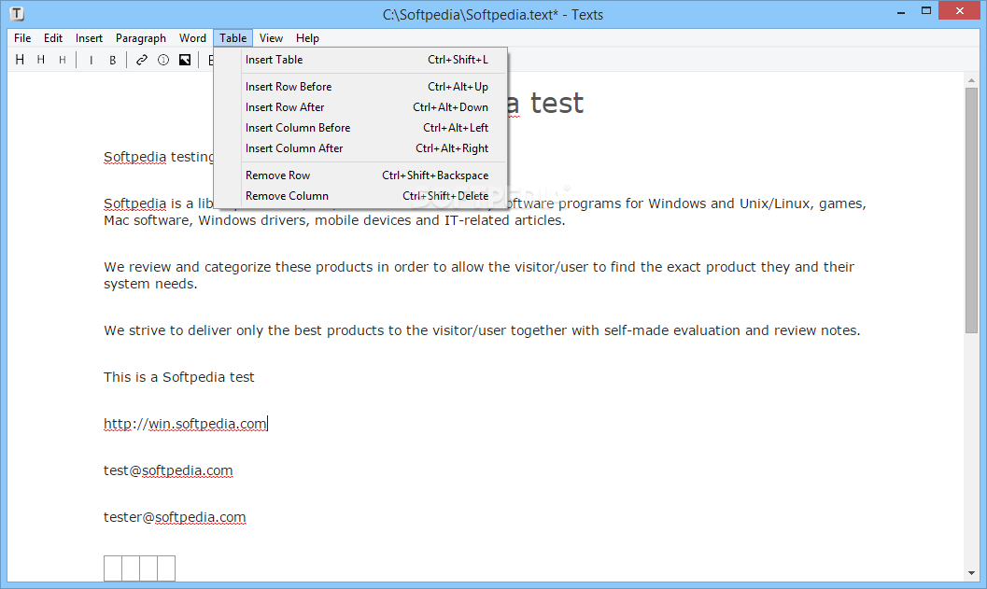This screenshot has height=589, width=987.
Task: Open the Edit menu
Action: [x=53, y=37]
